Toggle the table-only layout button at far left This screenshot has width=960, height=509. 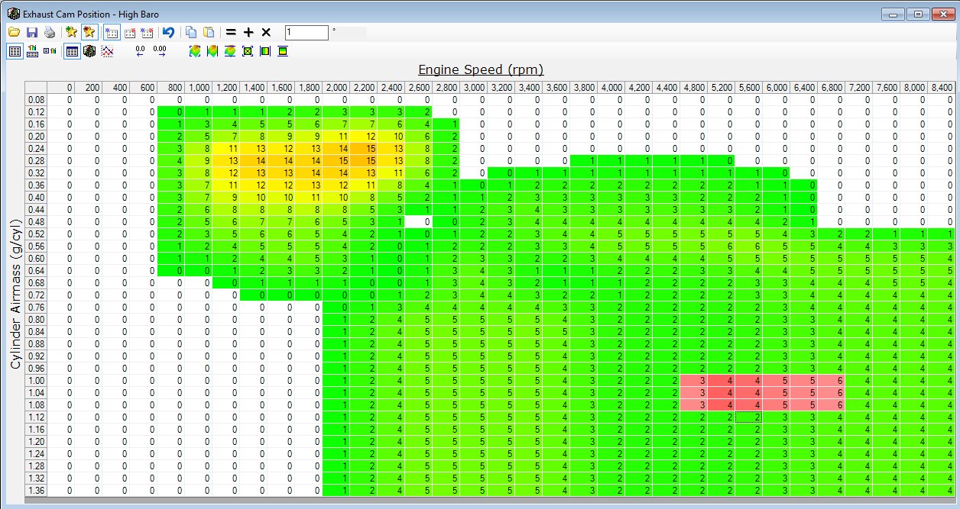[14, 52]
